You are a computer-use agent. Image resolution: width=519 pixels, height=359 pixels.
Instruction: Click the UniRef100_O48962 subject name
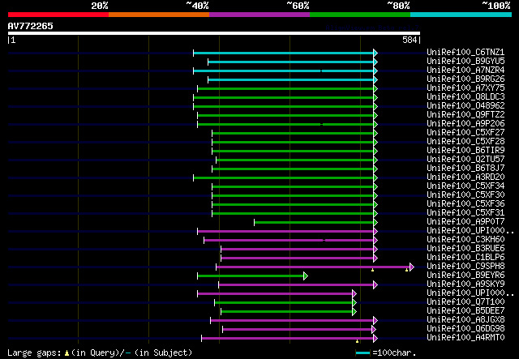(465, 105)
